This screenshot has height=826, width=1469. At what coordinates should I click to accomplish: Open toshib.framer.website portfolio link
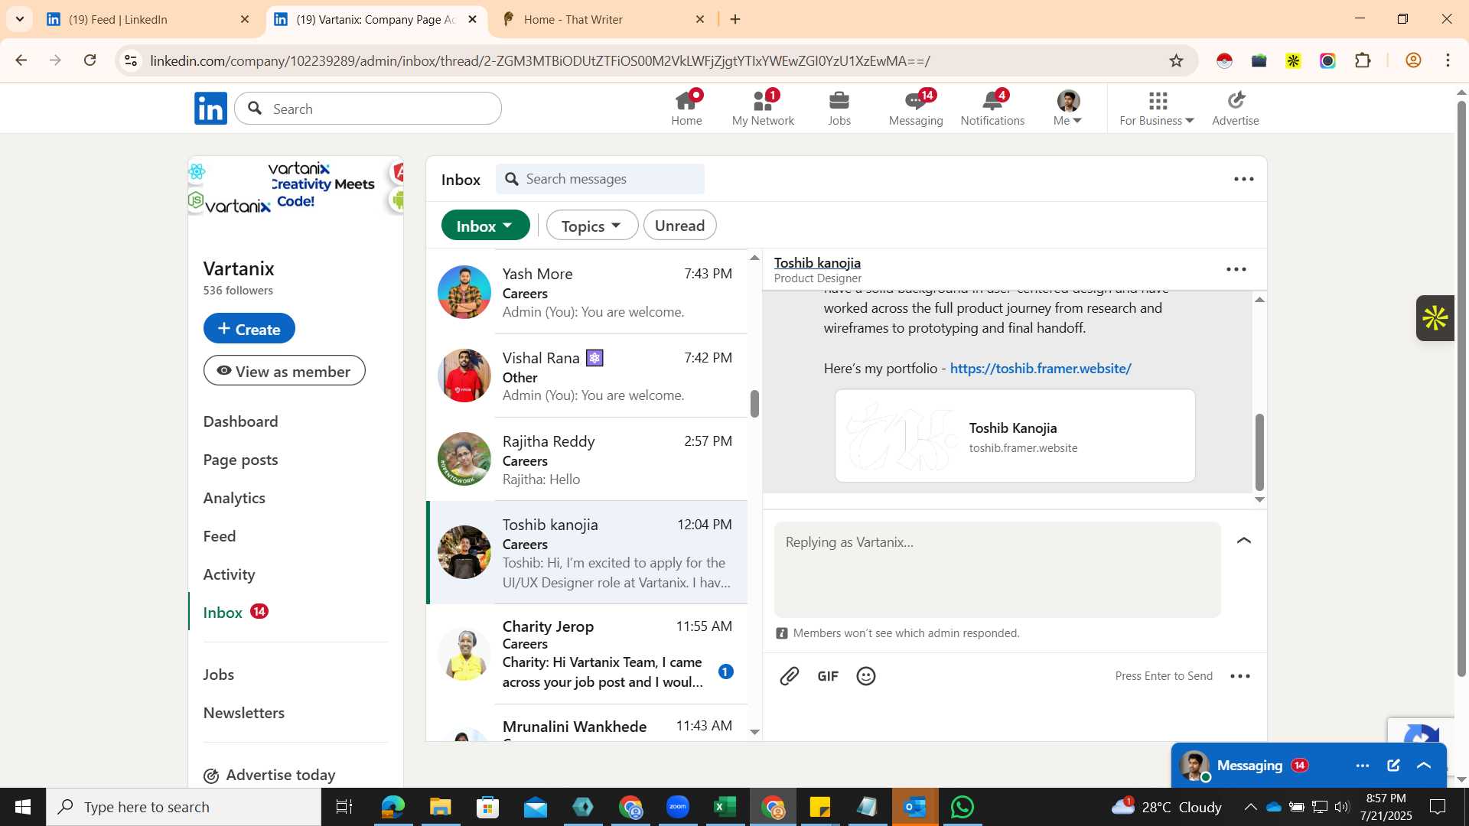(x=1041, y=369)
